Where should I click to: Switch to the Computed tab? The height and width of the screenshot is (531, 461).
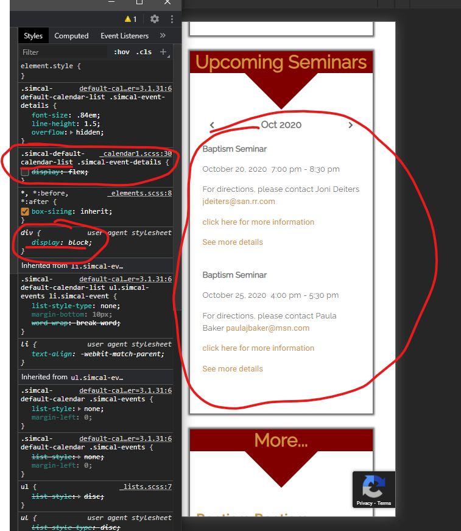tap(71, 36)
